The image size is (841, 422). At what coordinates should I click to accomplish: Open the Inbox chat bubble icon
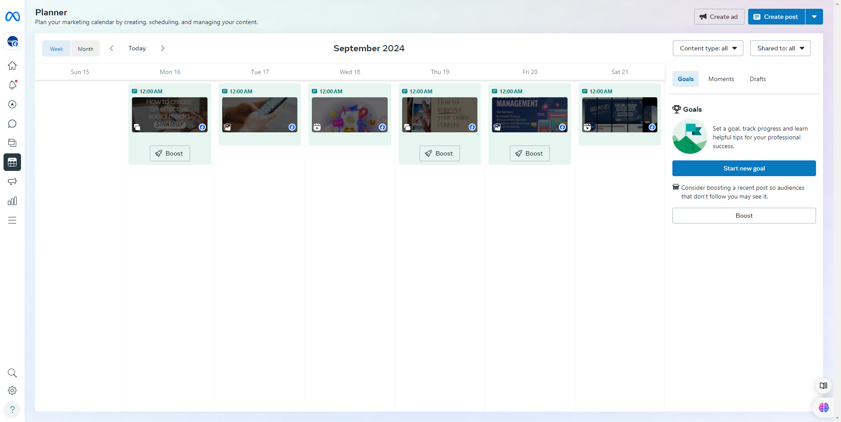coord(12,124)
